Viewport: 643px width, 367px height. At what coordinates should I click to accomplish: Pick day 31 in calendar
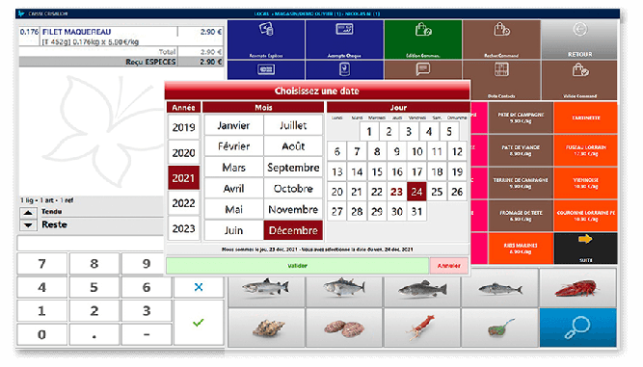[417, 211]
